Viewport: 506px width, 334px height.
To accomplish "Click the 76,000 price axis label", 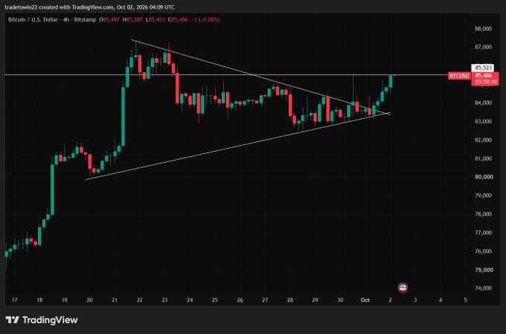I will click(483, 251).
